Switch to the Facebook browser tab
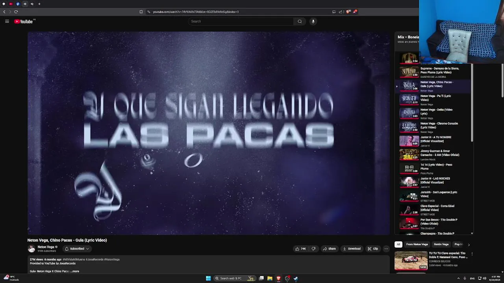The image size is (504, 283). click(18, 4)
